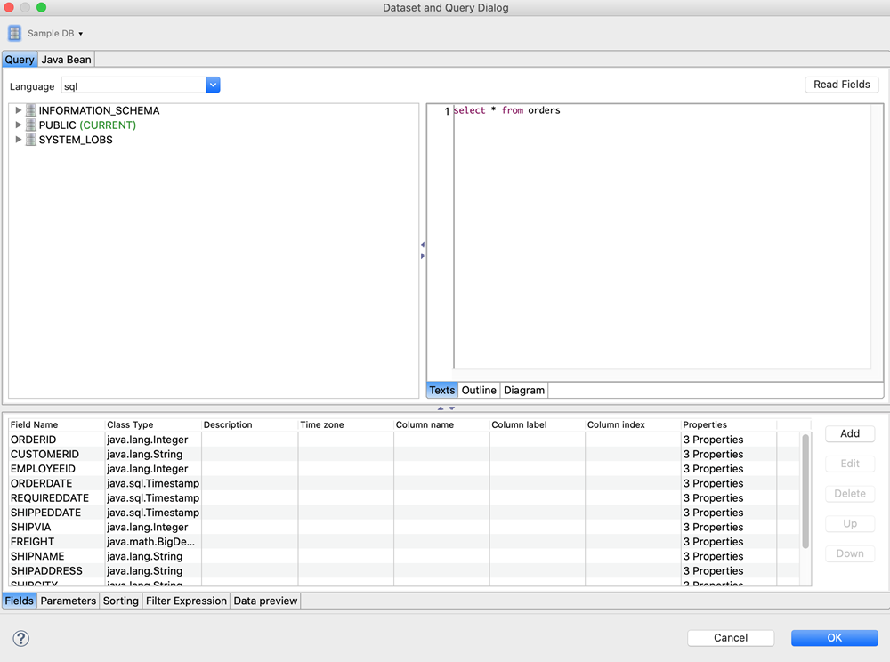Viewport: 890px width, 662px height.
Task: Select INFORMATION_SCHEMA in the schema tree
Action: 100,110
